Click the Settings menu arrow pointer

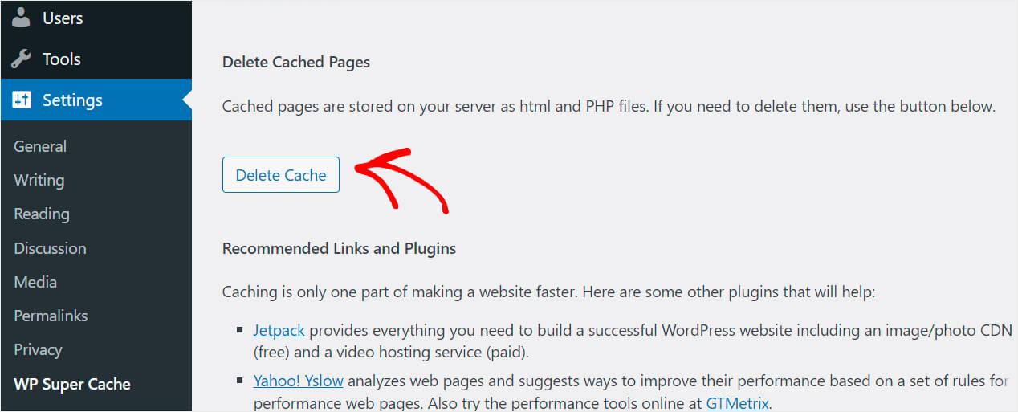187,100
